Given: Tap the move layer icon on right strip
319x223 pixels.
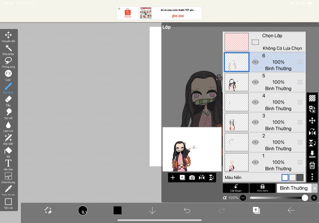Looking at the screenshot, I should coord(312,121).
